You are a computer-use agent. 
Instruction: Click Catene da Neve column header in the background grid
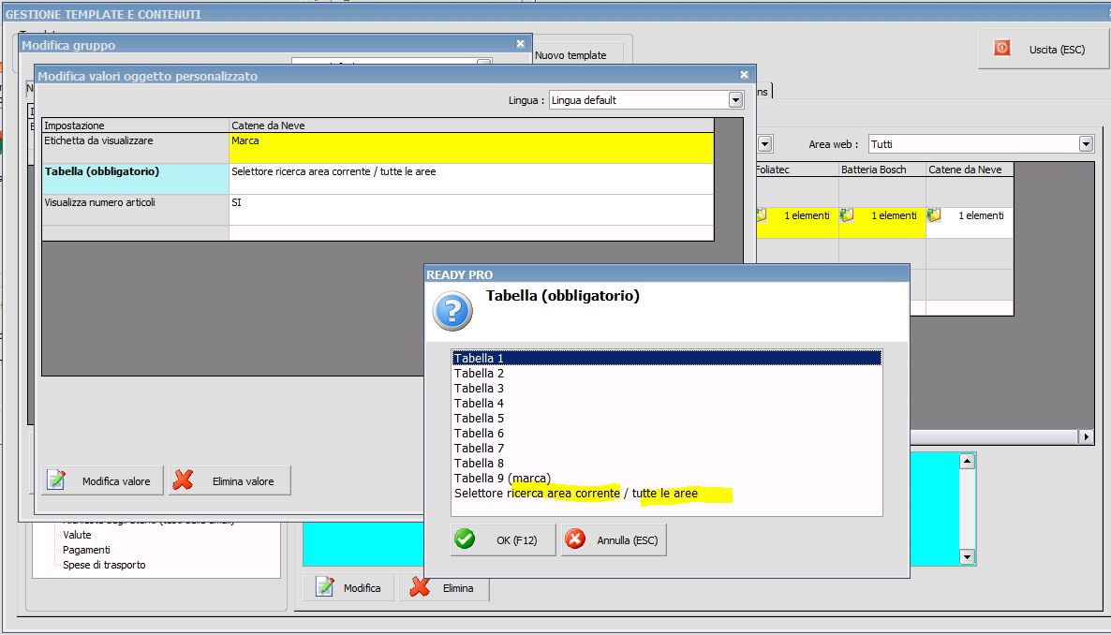tap(970, 170)
